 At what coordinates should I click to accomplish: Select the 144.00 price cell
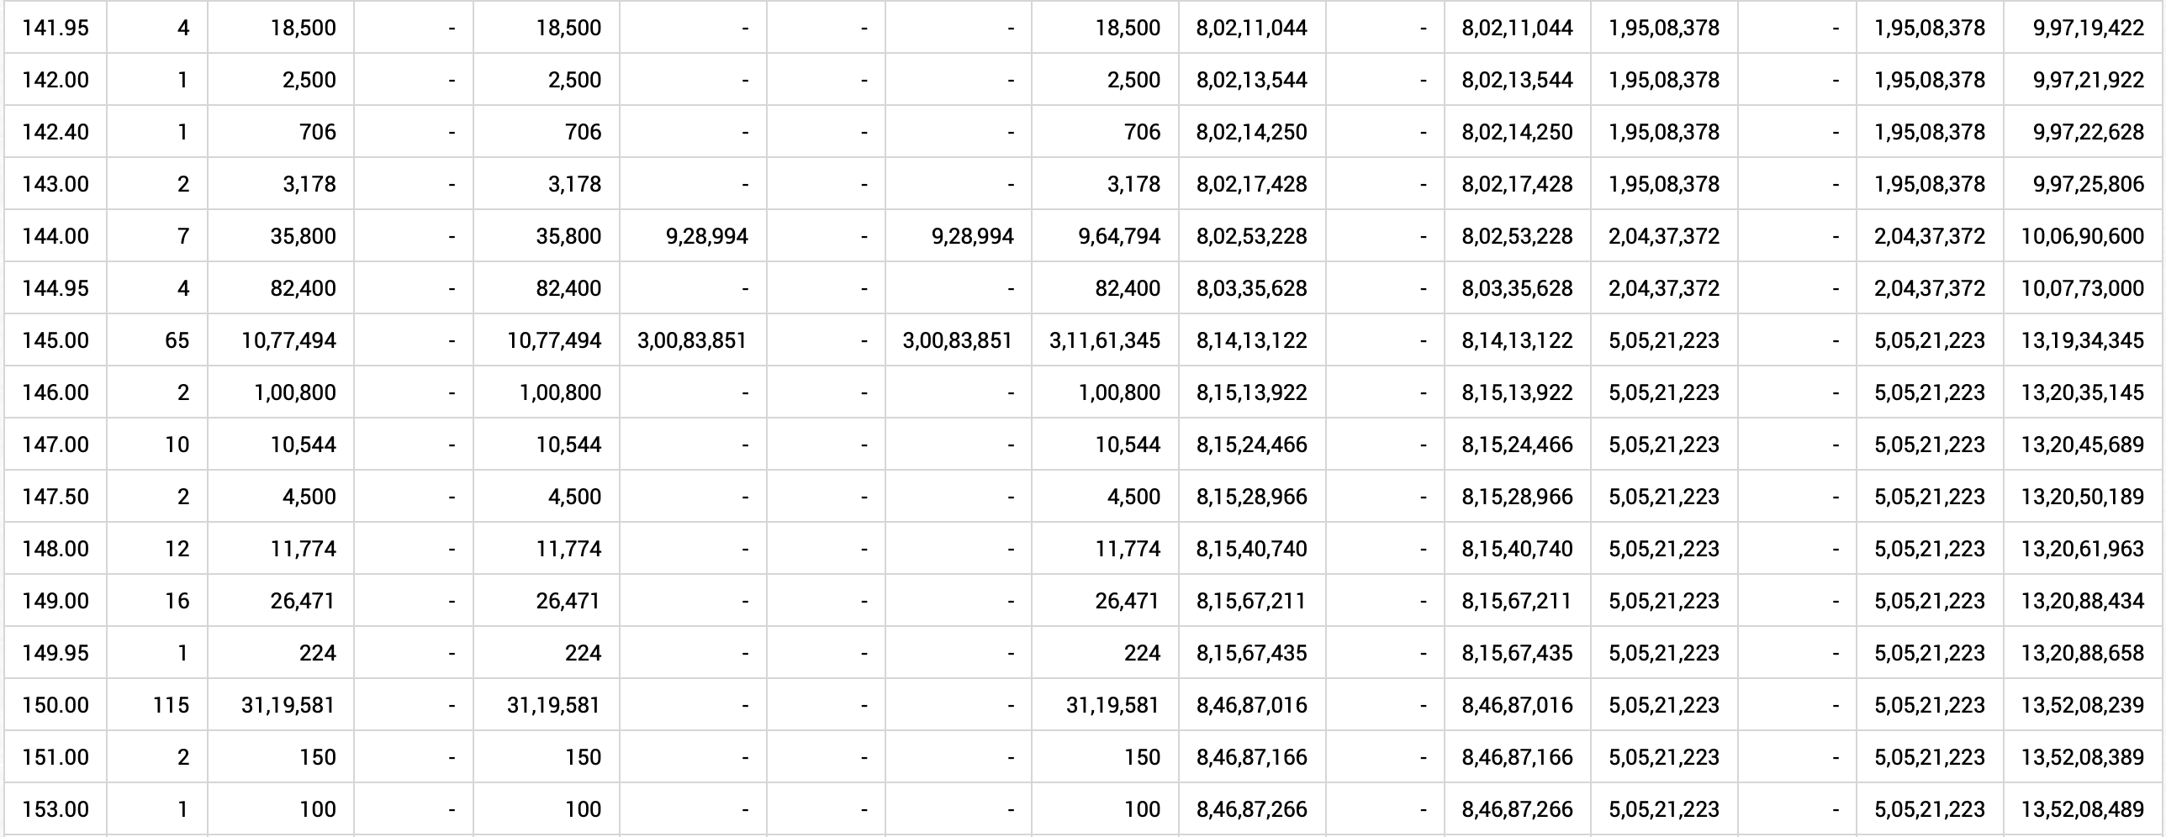[x=55, y=236]
